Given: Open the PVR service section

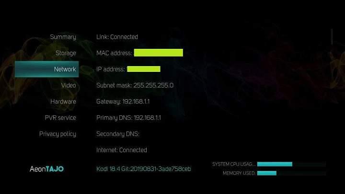Looking at the screenshot, I should pos(60,118).
